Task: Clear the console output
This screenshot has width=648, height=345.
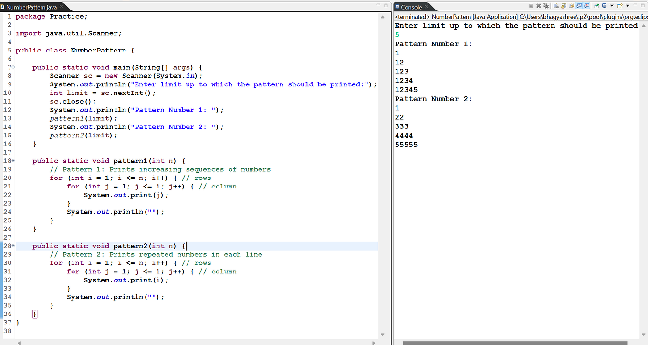Action: pyautogui.click(x=556, y=6)
